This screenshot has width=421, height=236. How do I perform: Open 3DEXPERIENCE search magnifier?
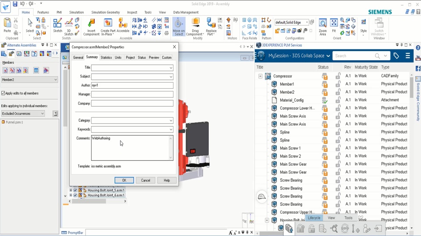click(x=377, y=56)
